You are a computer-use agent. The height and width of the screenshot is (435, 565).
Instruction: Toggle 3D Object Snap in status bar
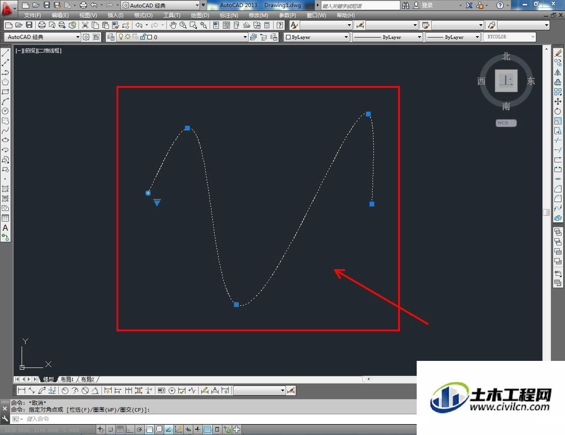(x=159, y=429)
